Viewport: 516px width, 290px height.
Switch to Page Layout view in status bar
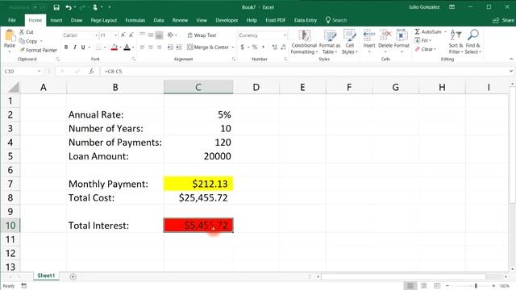pyautogui.click(x=423, y=286)
